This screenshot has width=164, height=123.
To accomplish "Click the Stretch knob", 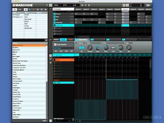I will click(x=90, y=48).
